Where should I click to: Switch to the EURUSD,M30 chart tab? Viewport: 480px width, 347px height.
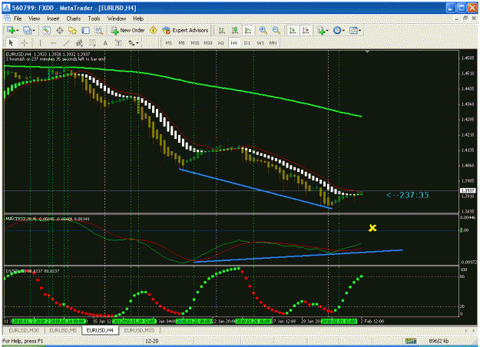pyautogui.click(x=24, y=330)
